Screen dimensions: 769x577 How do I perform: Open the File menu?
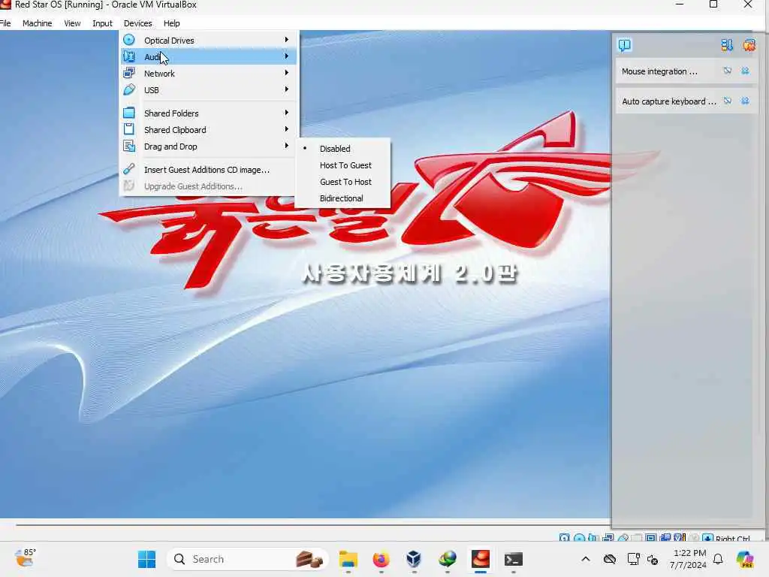(x=5, y=23)
